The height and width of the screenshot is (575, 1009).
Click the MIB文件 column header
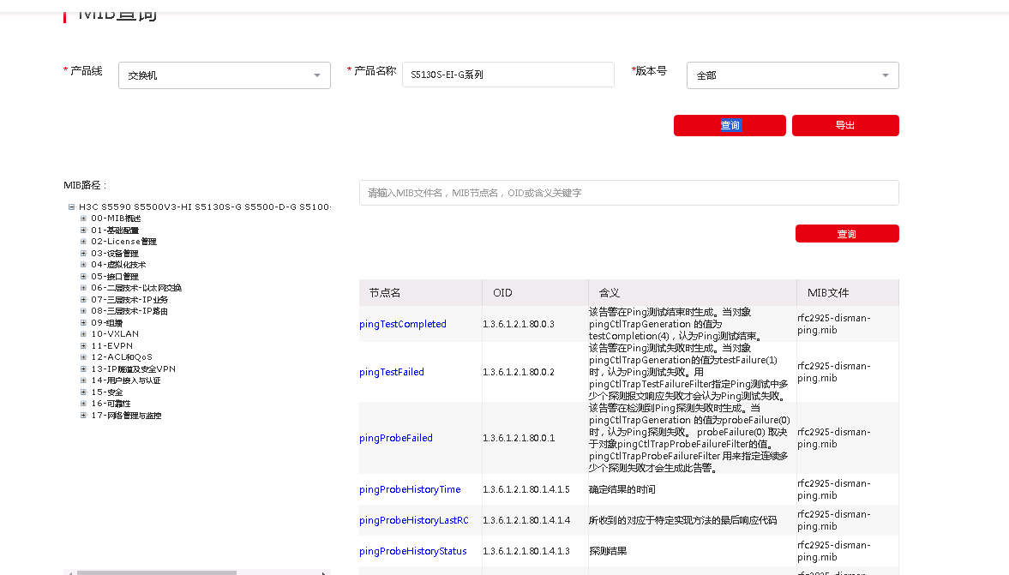[x=848, y=293]
